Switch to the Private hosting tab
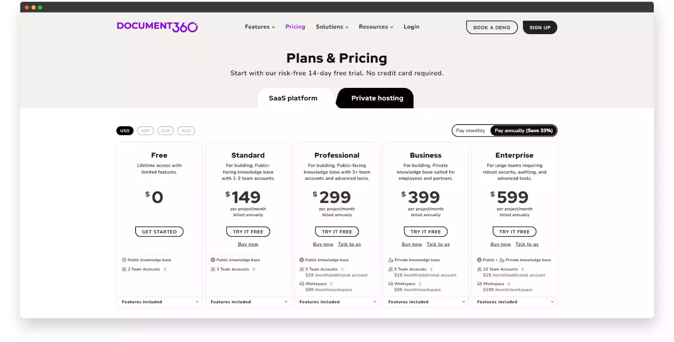Viewport: 674px width, 342px height. tap(377, 98)
